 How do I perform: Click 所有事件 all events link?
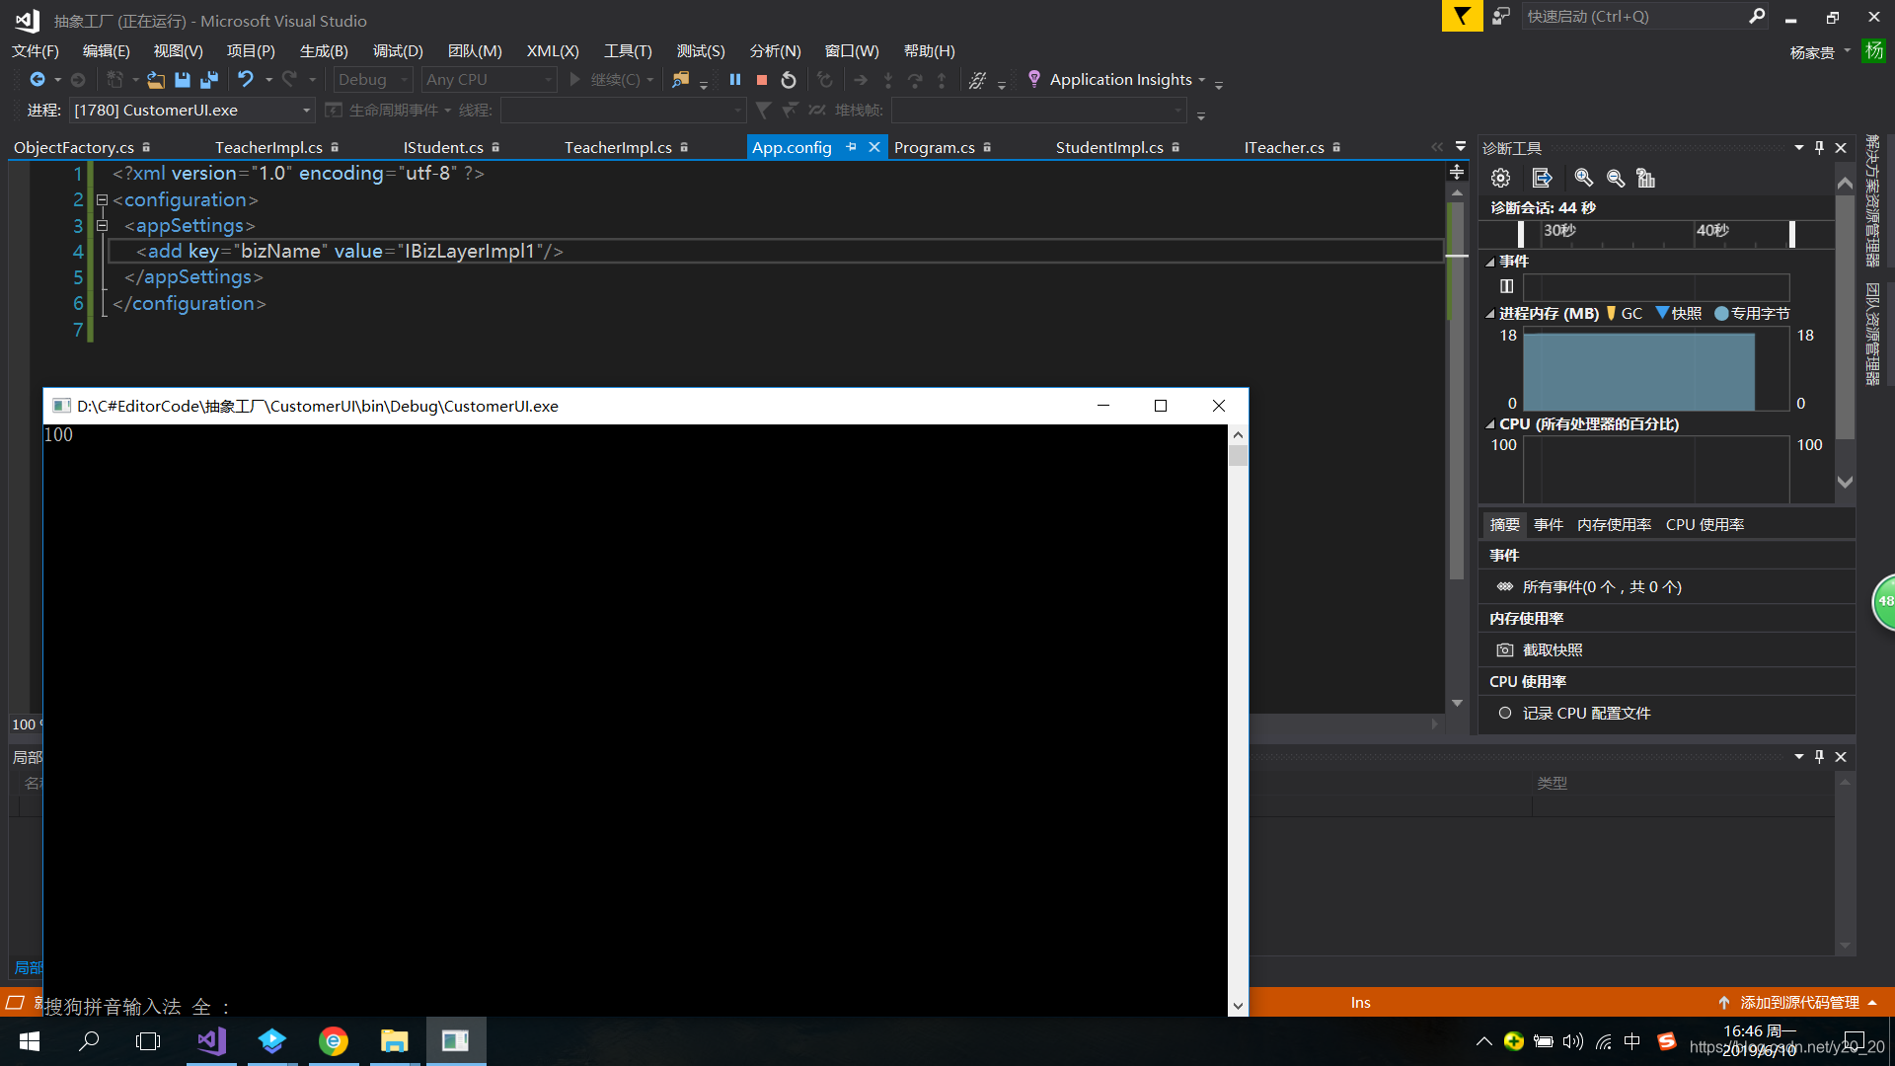point(1602,586)
